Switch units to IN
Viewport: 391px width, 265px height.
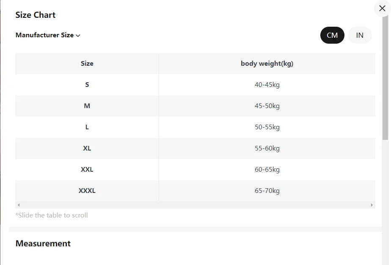click(360, 35)
